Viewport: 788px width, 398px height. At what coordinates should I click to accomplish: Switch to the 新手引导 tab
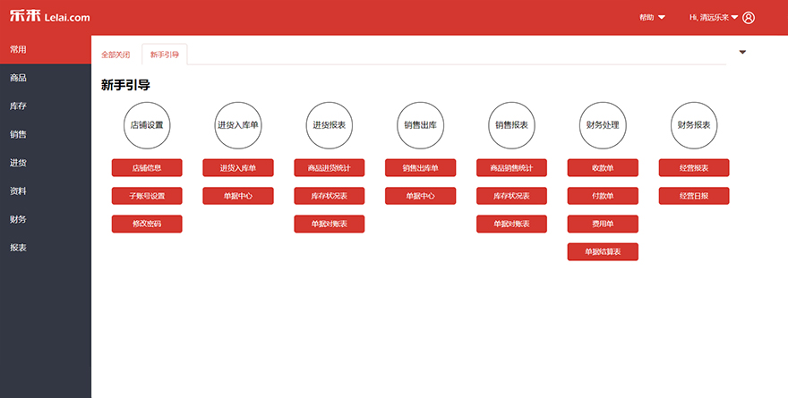[165, 55]
